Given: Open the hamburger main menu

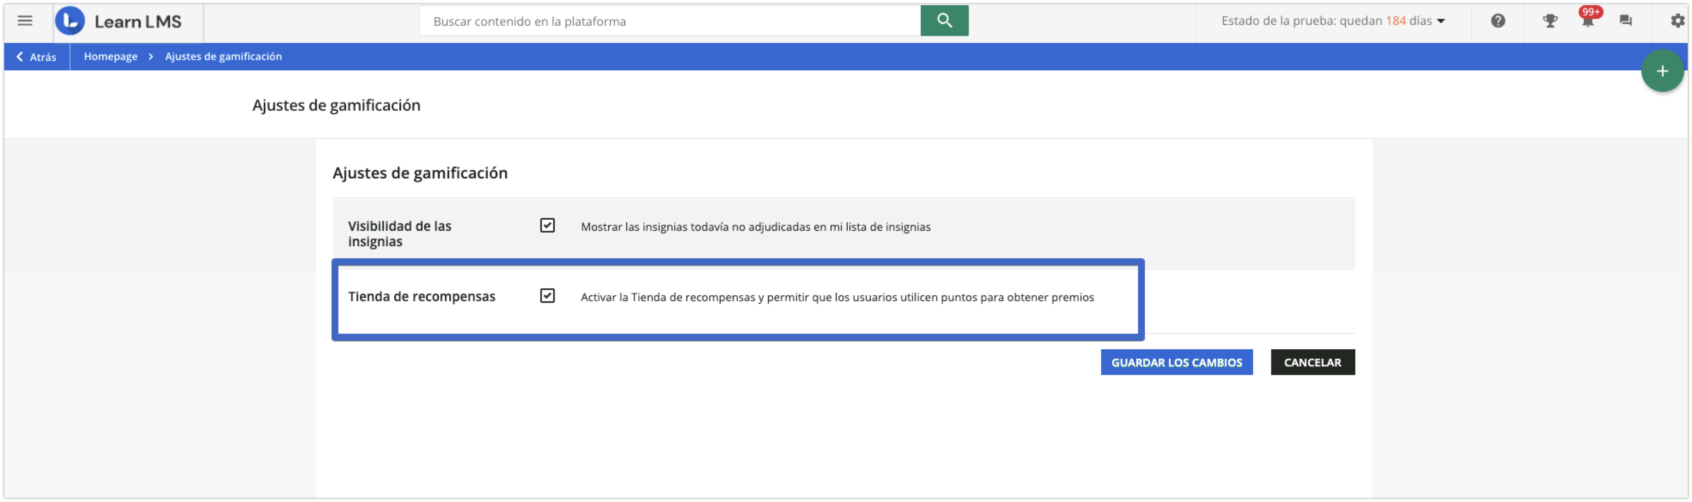Looking at the screenshot, I should pyautogui.click(x=25, y=21).
